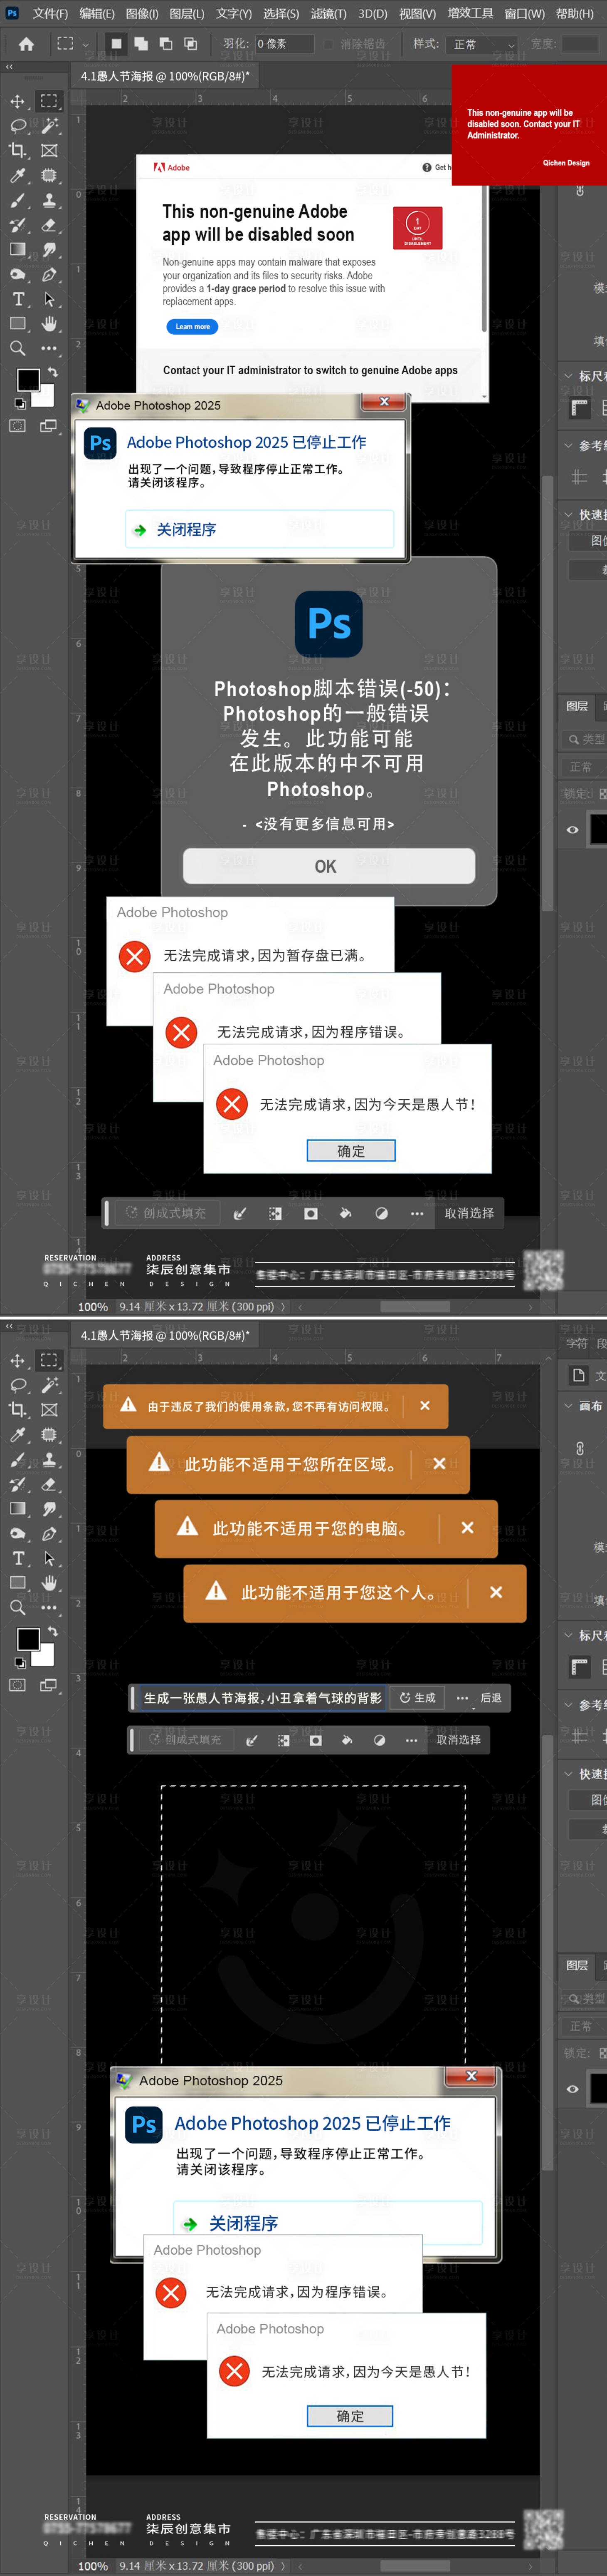Choose Intersect with selection mode in options bar
607x2576 pixels.
coord(191,44)
